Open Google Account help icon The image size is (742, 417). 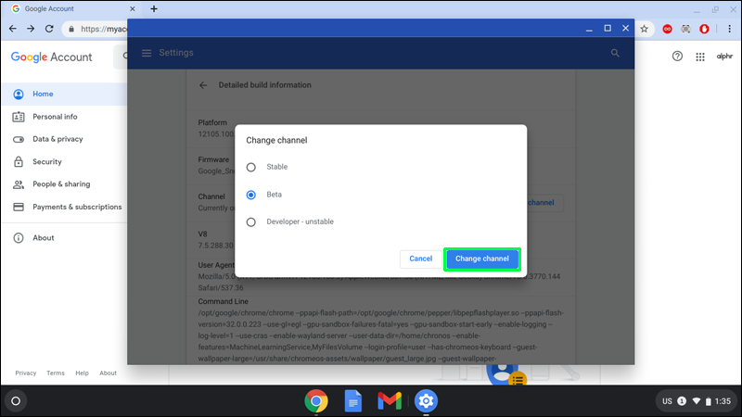click(677, 57)
